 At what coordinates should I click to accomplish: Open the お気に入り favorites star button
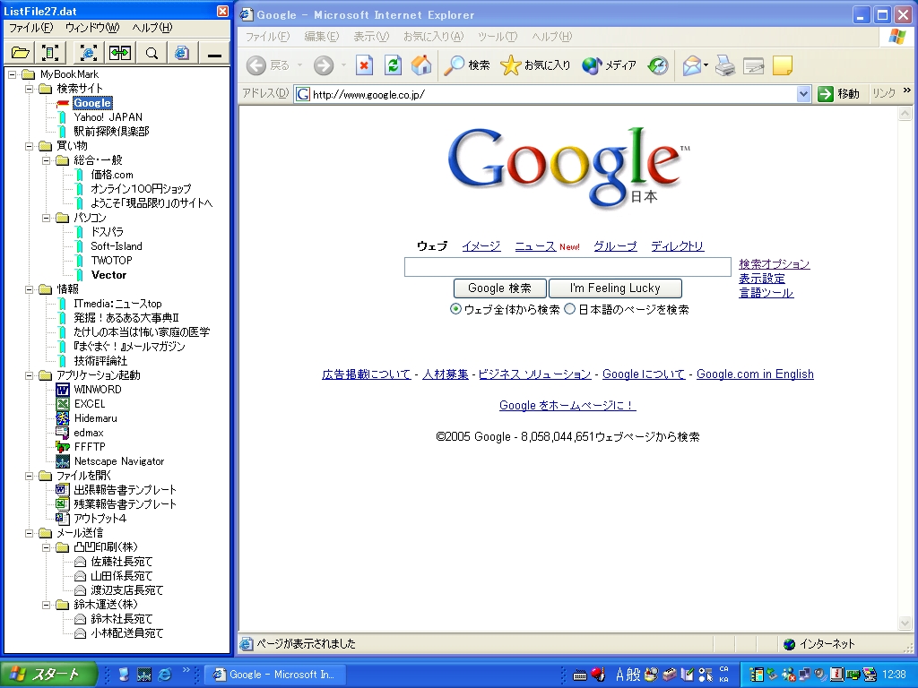click(x=535, y=64)
